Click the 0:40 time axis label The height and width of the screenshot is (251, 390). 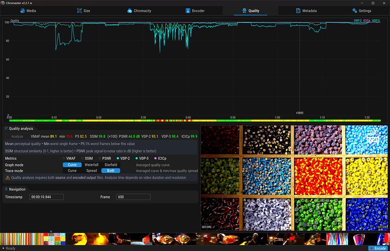[188, 117]
